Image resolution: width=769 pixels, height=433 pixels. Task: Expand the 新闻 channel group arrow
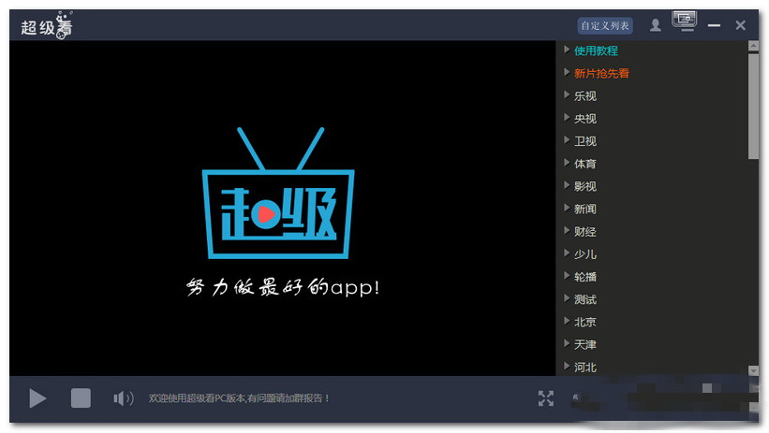click(567, 208)
